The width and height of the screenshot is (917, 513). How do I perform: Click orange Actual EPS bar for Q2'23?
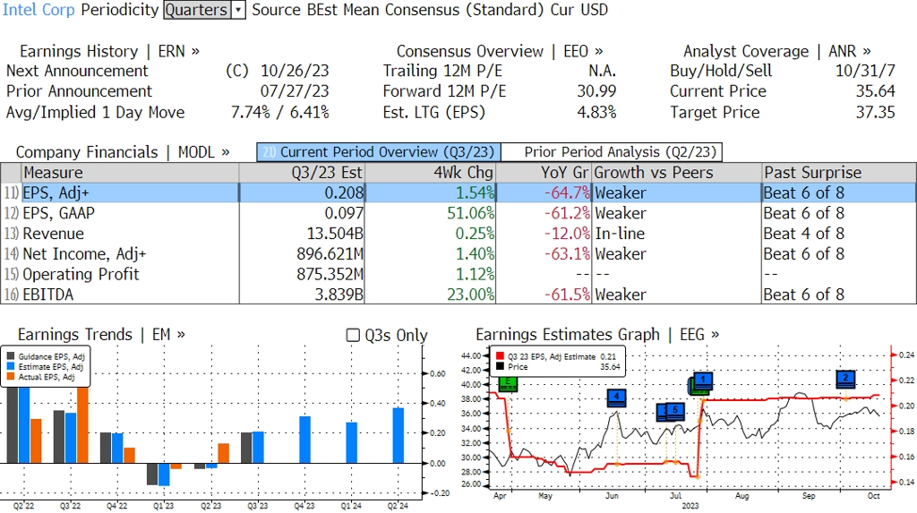223,453
